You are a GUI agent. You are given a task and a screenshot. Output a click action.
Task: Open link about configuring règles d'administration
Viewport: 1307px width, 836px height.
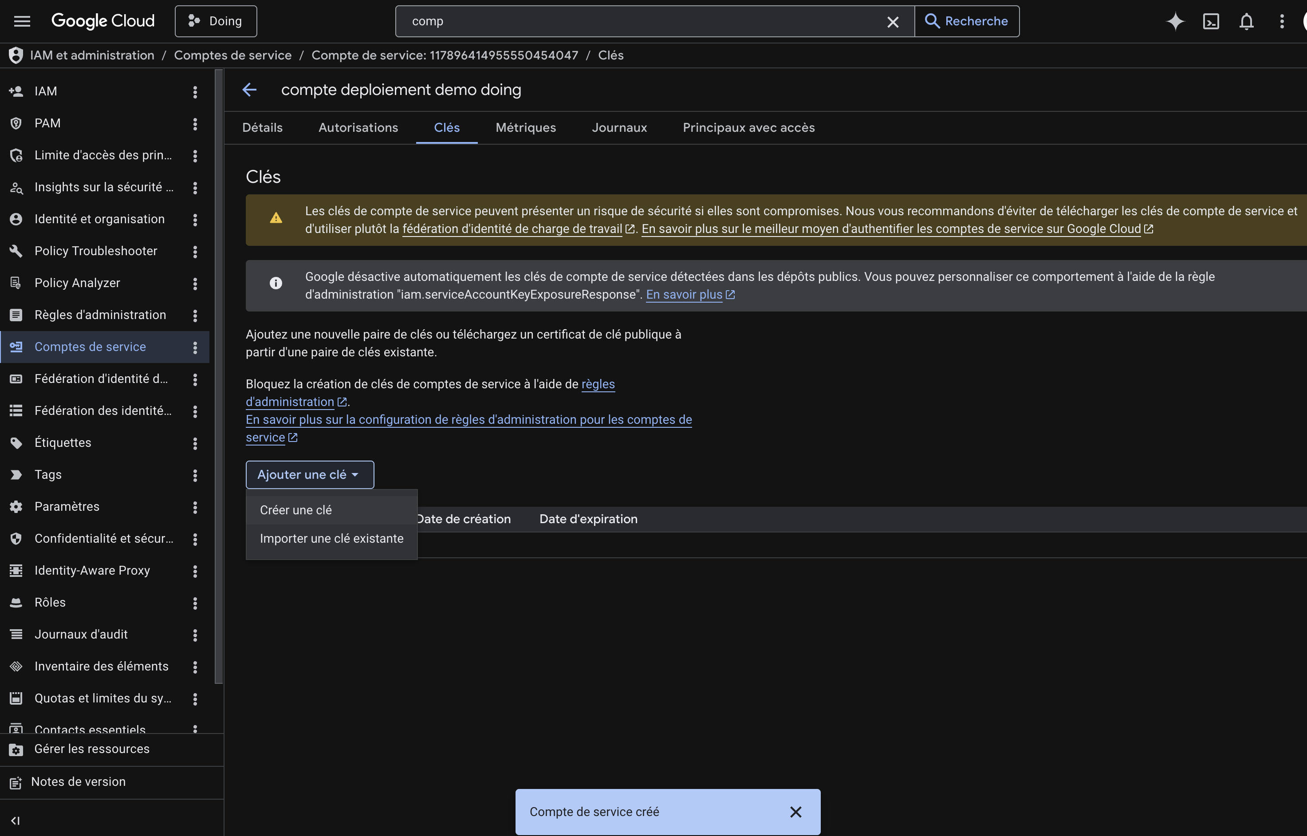click(x=469, y=428)
